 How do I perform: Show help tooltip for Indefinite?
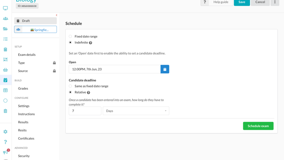point(91,43)
